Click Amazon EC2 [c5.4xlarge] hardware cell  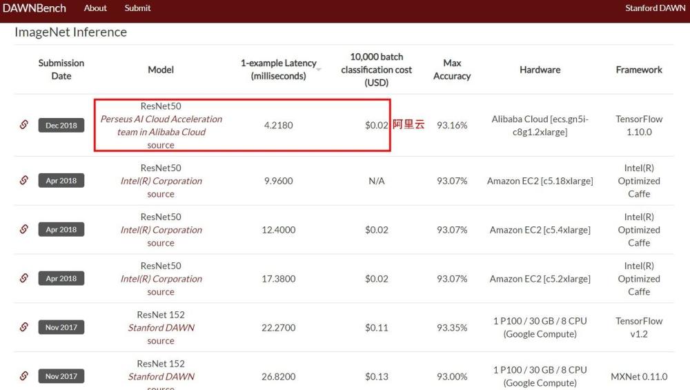(540, 230)
